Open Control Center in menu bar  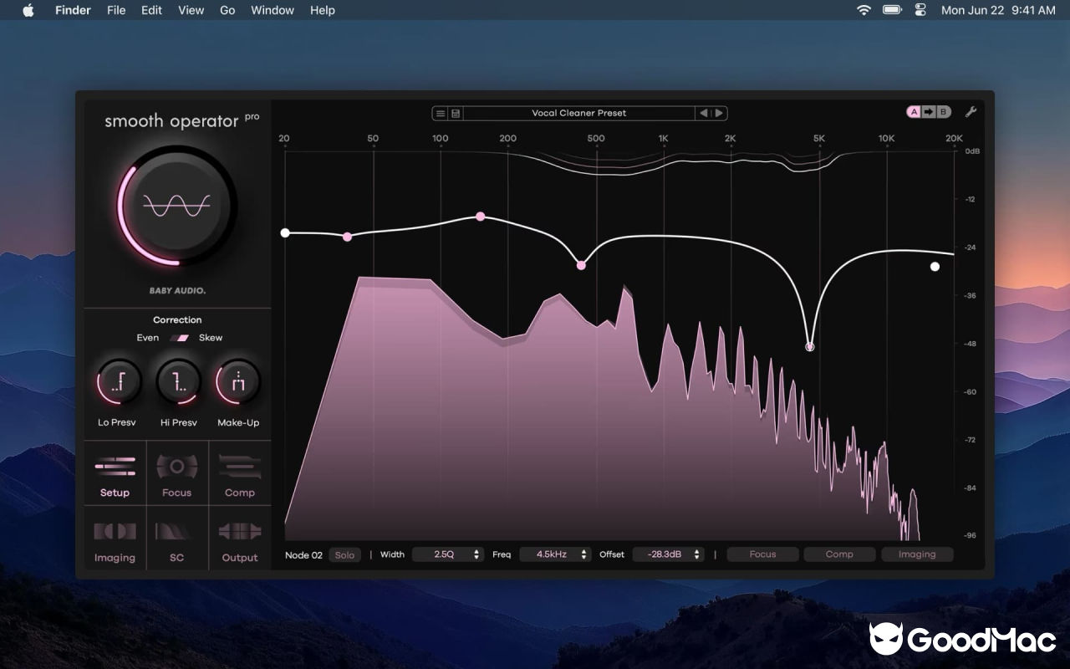[920, 10]
